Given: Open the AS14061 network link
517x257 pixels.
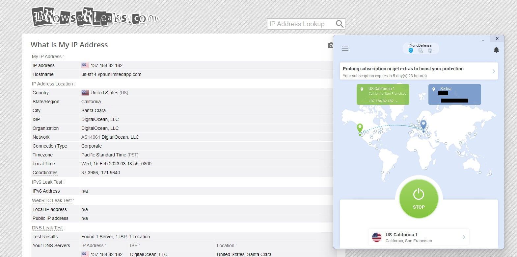Looking at the screenshot, I should tap(91, 137).
